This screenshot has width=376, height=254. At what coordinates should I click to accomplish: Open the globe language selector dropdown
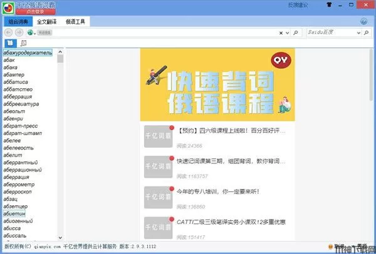coord(31,33)
